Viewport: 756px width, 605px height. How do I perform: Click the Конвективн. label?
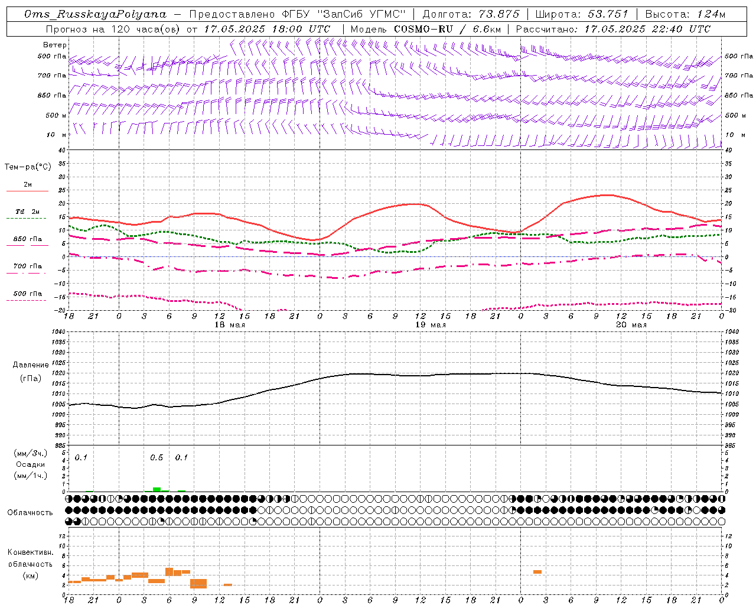[31, 552]
